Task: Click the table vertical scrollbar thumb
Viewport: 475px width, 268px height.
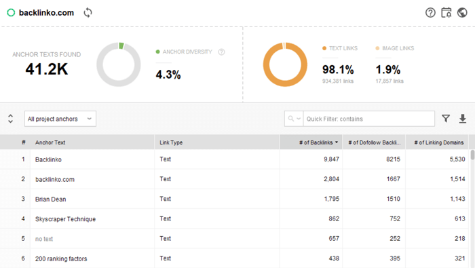Action: pyautogui.click(x=472, y=155)
